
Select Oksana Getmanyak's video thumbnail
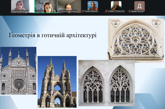tap(23, 6)
